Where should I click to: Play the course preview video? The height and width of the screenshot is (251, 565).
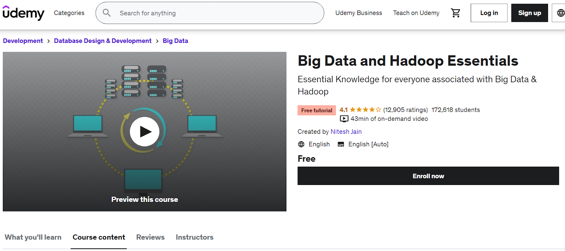[x=144, y=132]
